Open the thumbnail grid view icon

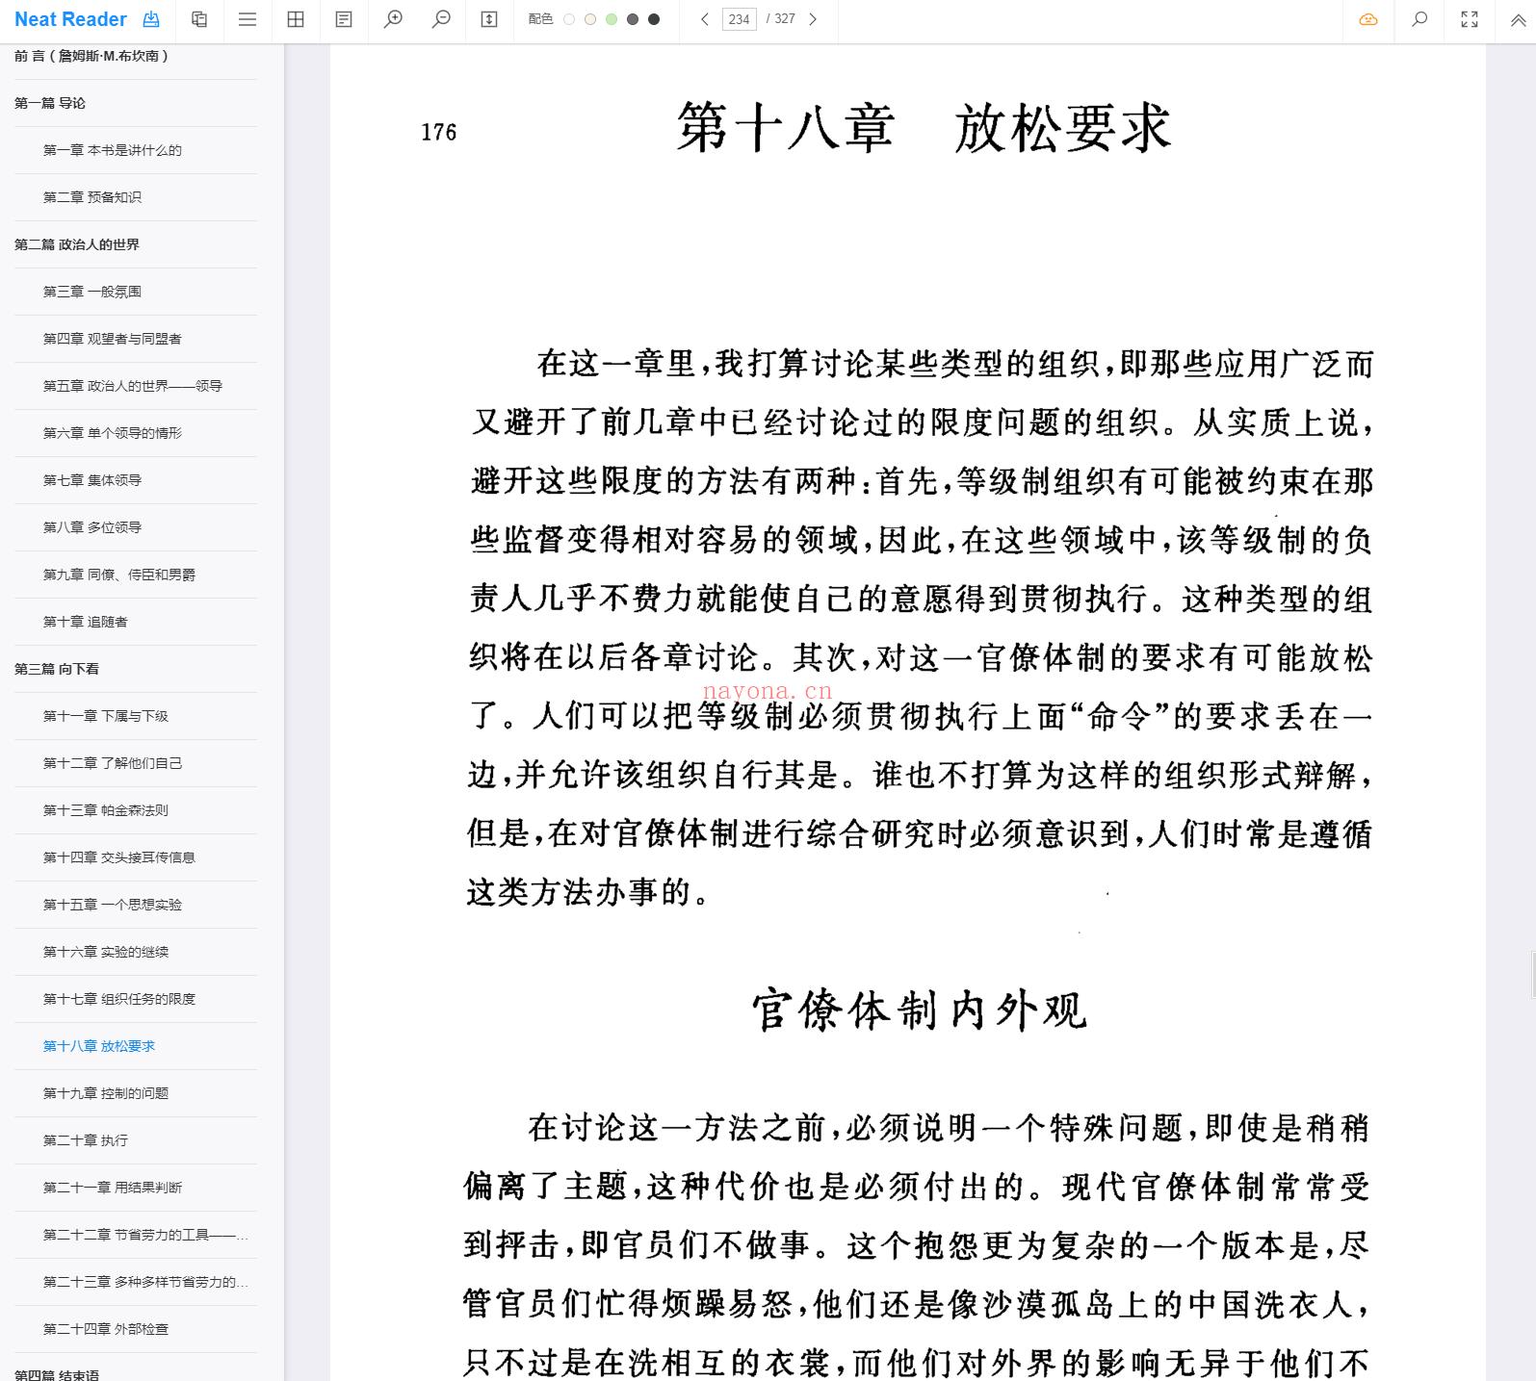click(296, 19)
